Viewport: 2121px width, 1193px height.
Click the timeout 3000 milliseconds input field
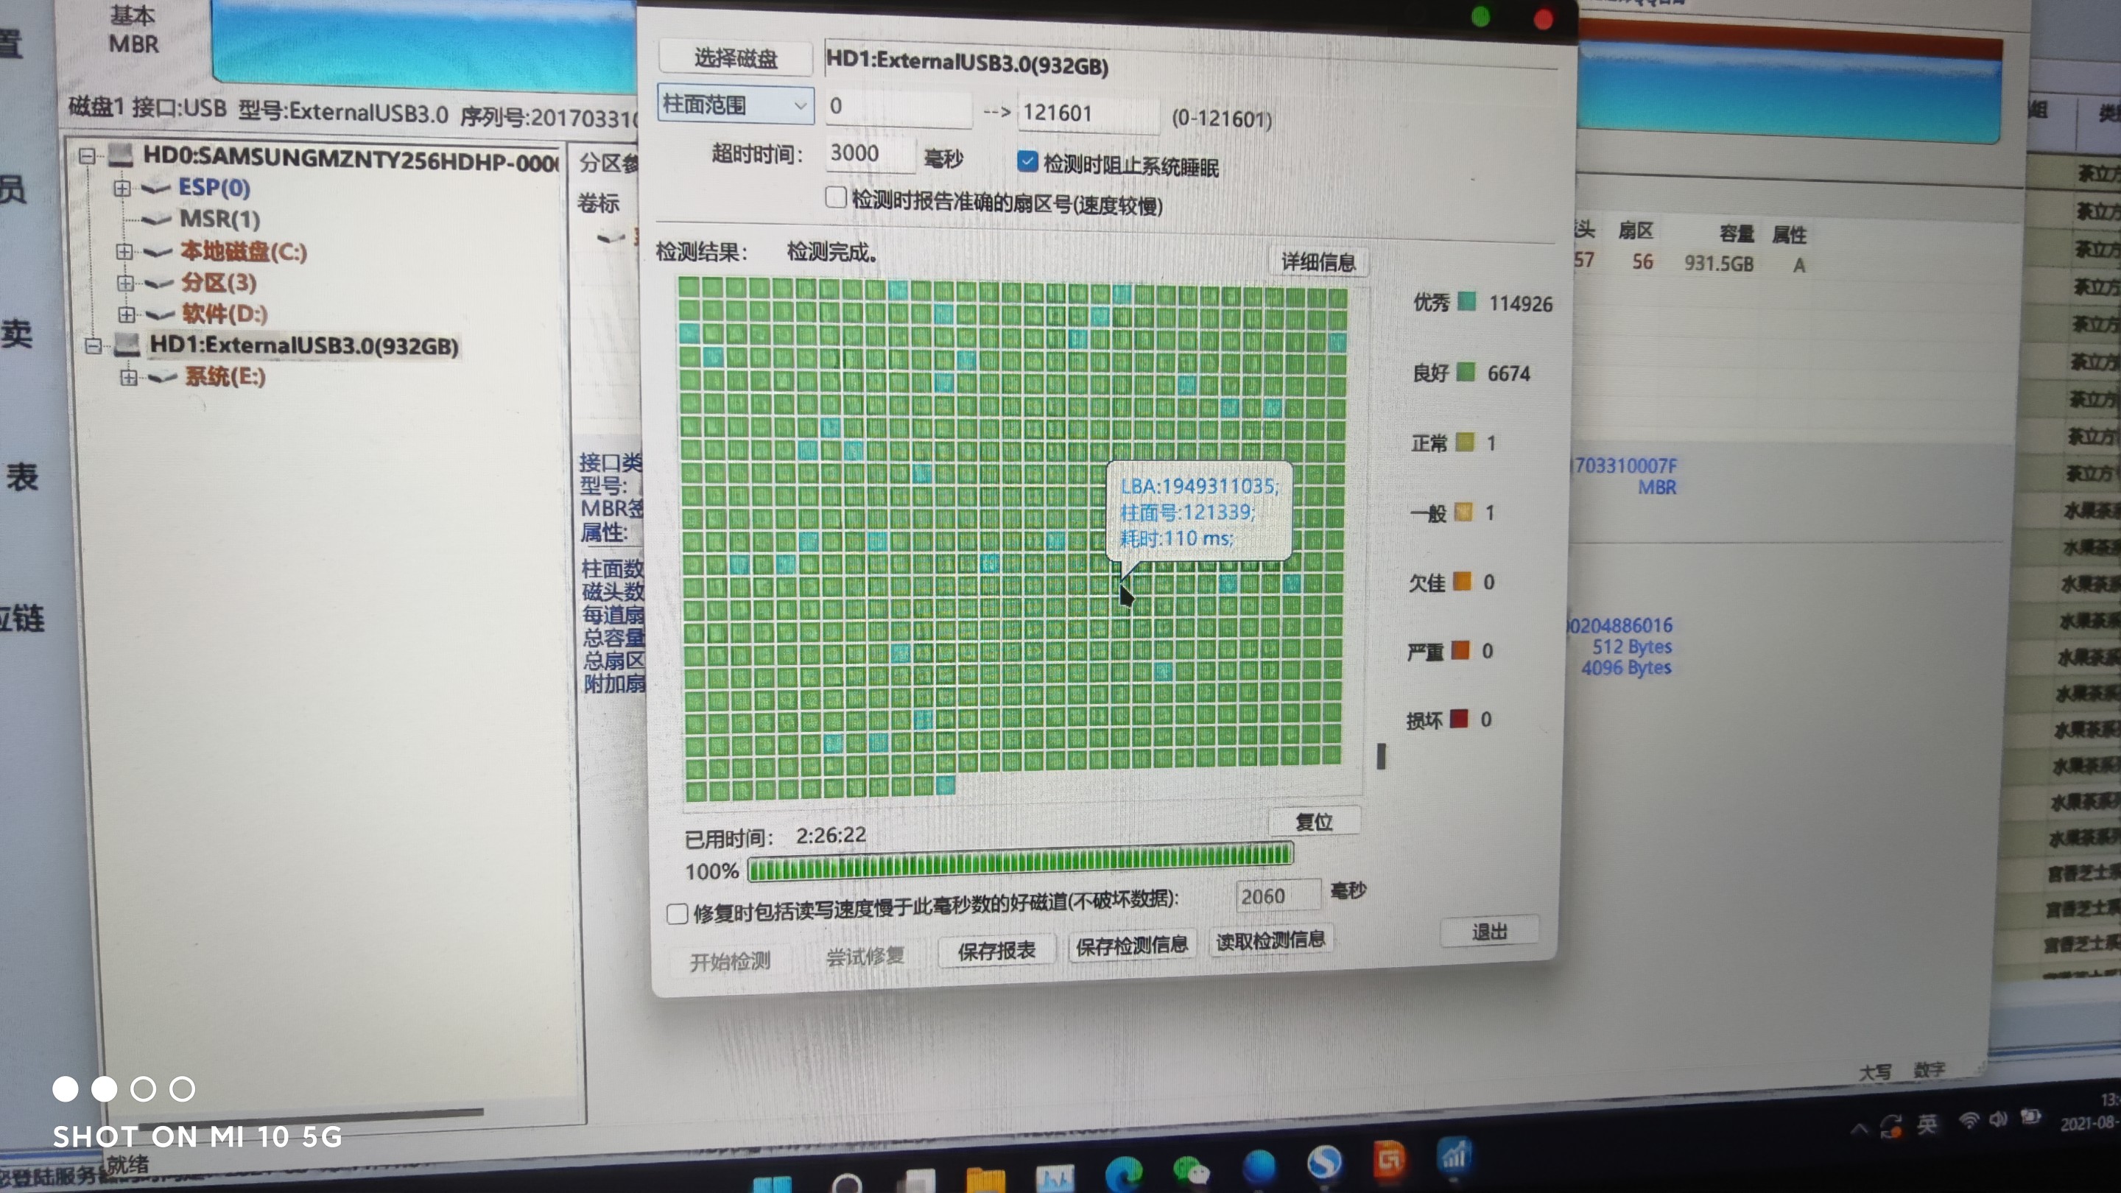[869, 154]
